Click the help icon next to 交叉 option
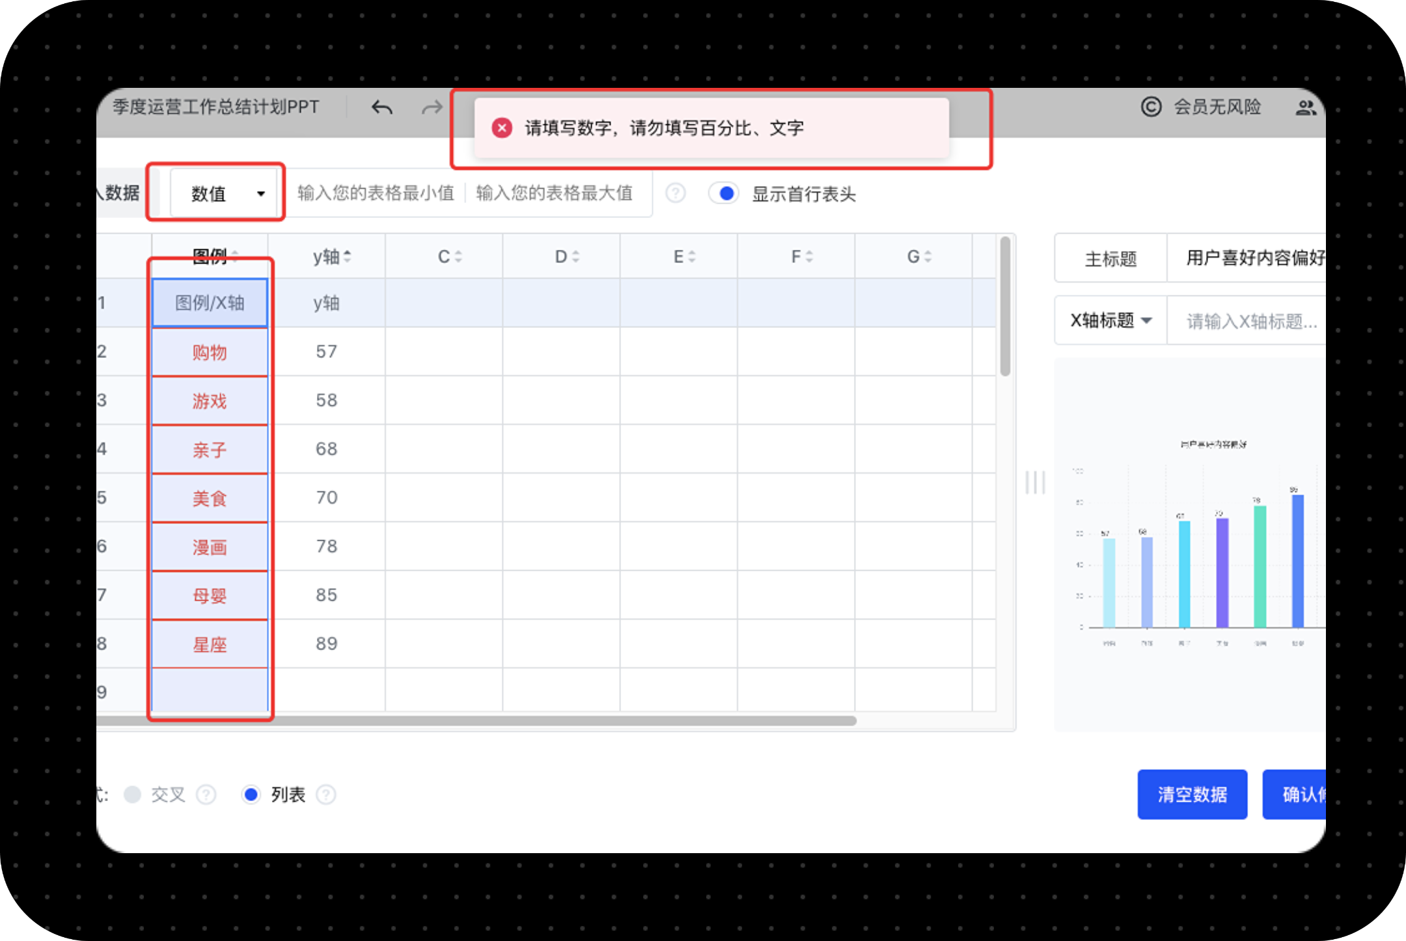 [x=206, y=795]
